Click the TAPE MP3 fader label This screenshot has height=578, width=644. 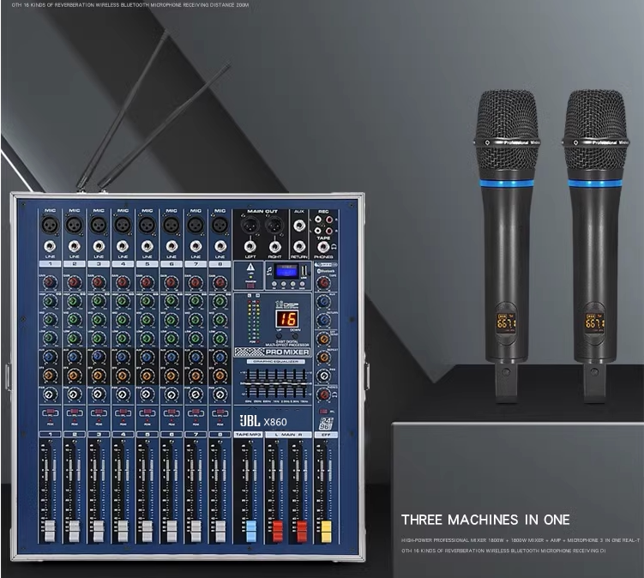click(248, 434)
